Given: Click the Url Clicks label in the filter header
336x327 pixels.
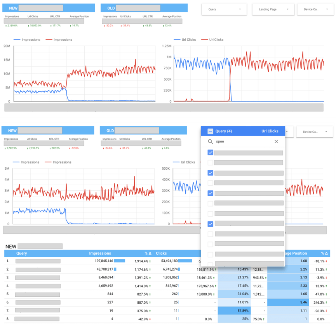Looking at the screenshot, I should [x=270, y=131].
